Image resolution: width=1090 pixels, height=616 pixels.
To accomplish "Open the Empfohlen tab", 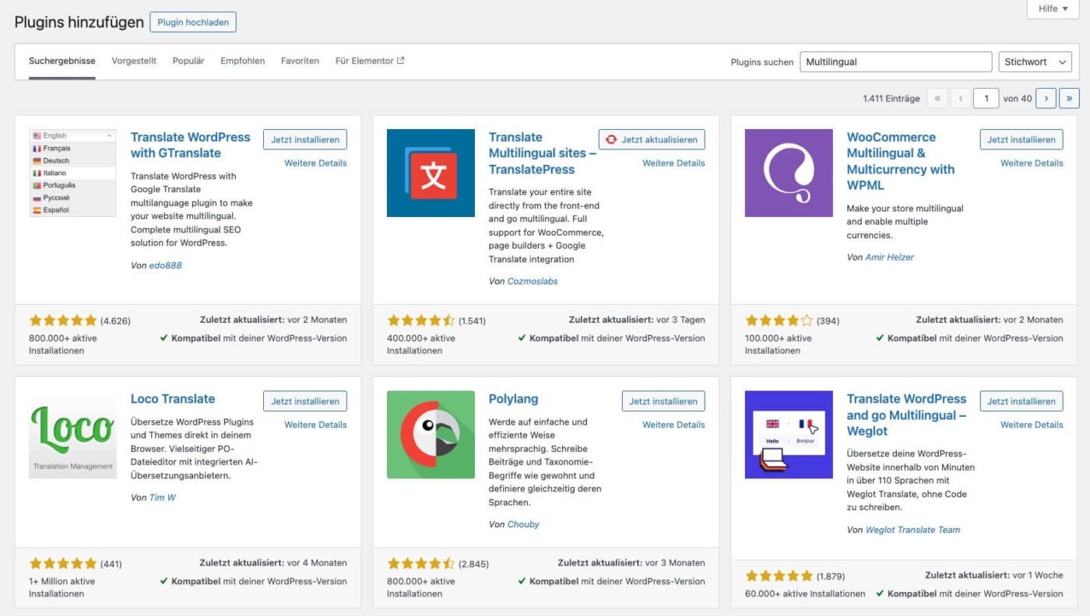I will [242, 61].
